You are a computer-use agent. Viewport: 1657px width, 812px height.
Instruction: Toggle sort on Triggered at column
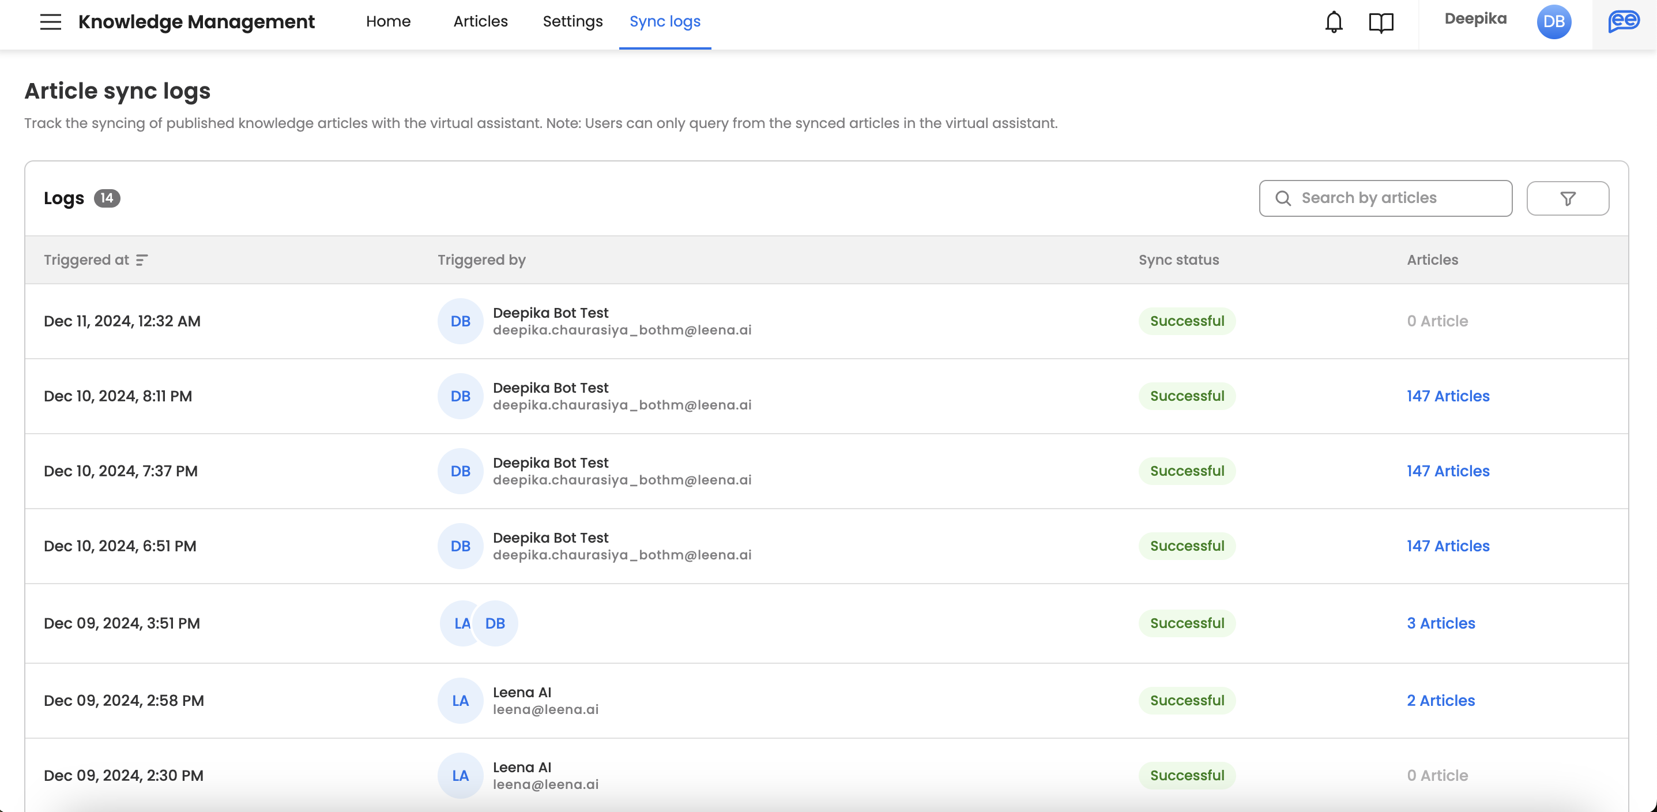pyautogui.click(x=142, y=260)
